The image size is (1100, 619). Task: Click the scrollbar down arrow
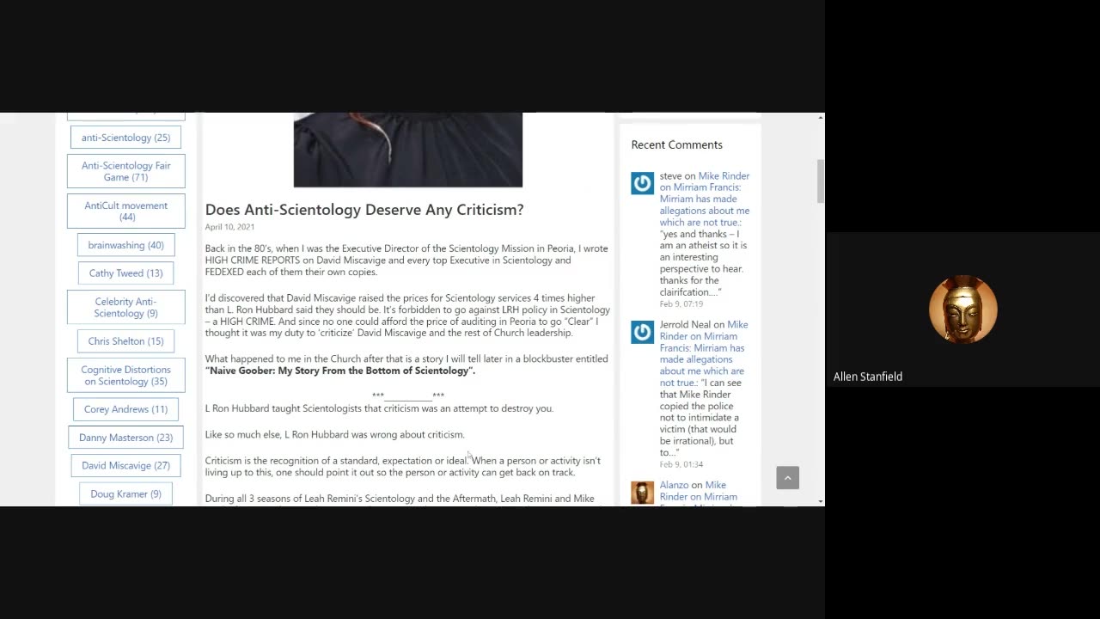pyautogui.click(x=820, y=500)
